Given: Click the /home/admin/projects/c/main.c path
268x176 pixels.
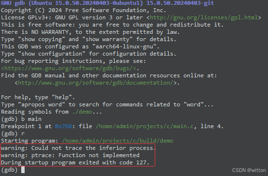Looking at the screenshot, I should 144,126.
